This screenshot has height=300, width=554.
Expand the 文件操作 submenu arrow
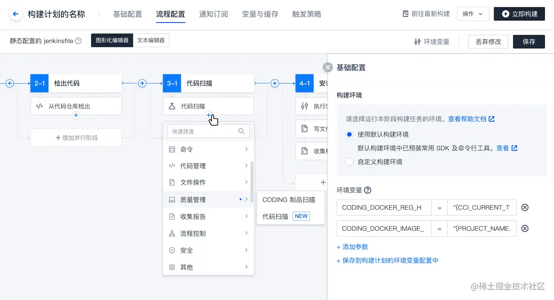pos(246,182)
